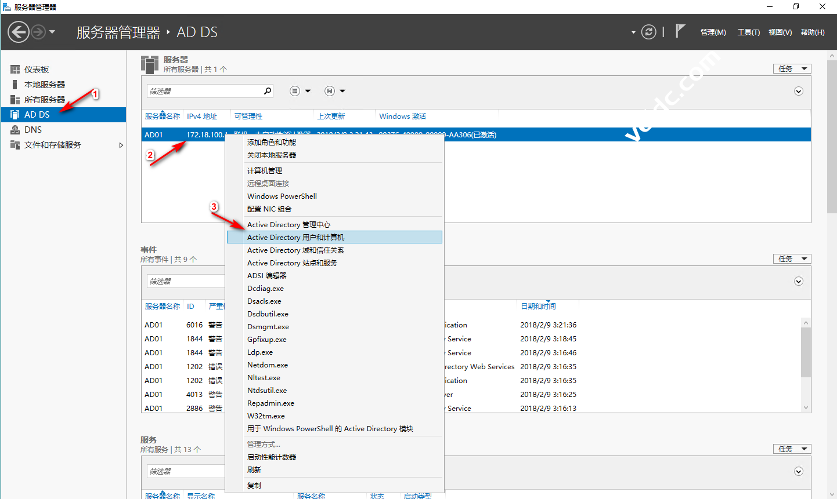Viewport: 837px width, 499px height.
Task: Open the save query icon dropdown
Action: pyautogui.click(x=330, y=91)
